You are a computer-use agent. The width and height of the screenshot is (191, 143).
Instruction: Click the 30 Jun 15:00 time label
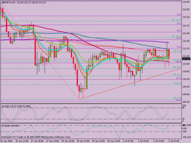(x=98, y=141)
